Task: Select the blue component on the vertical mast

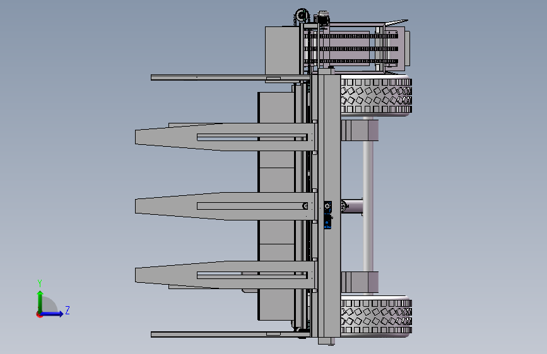Action: pos(327,215)
